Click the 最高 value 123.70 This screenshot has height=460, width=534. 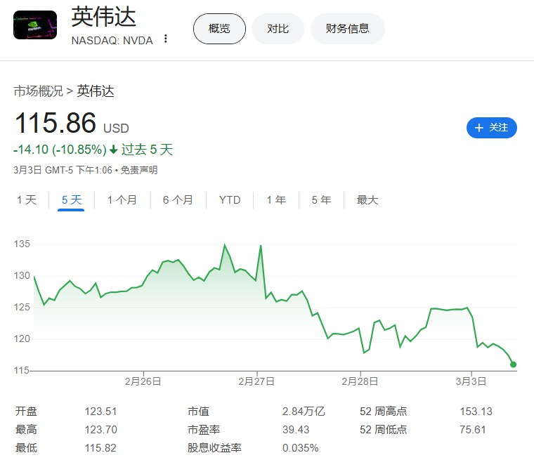[x=100, y=430]
